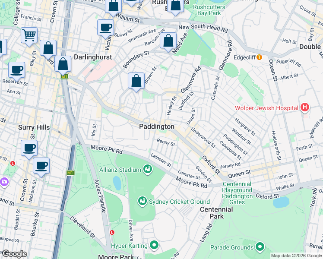Open the Google logo link
The height and width of the screenshot is (259, 323).
[x=14, y=254]
